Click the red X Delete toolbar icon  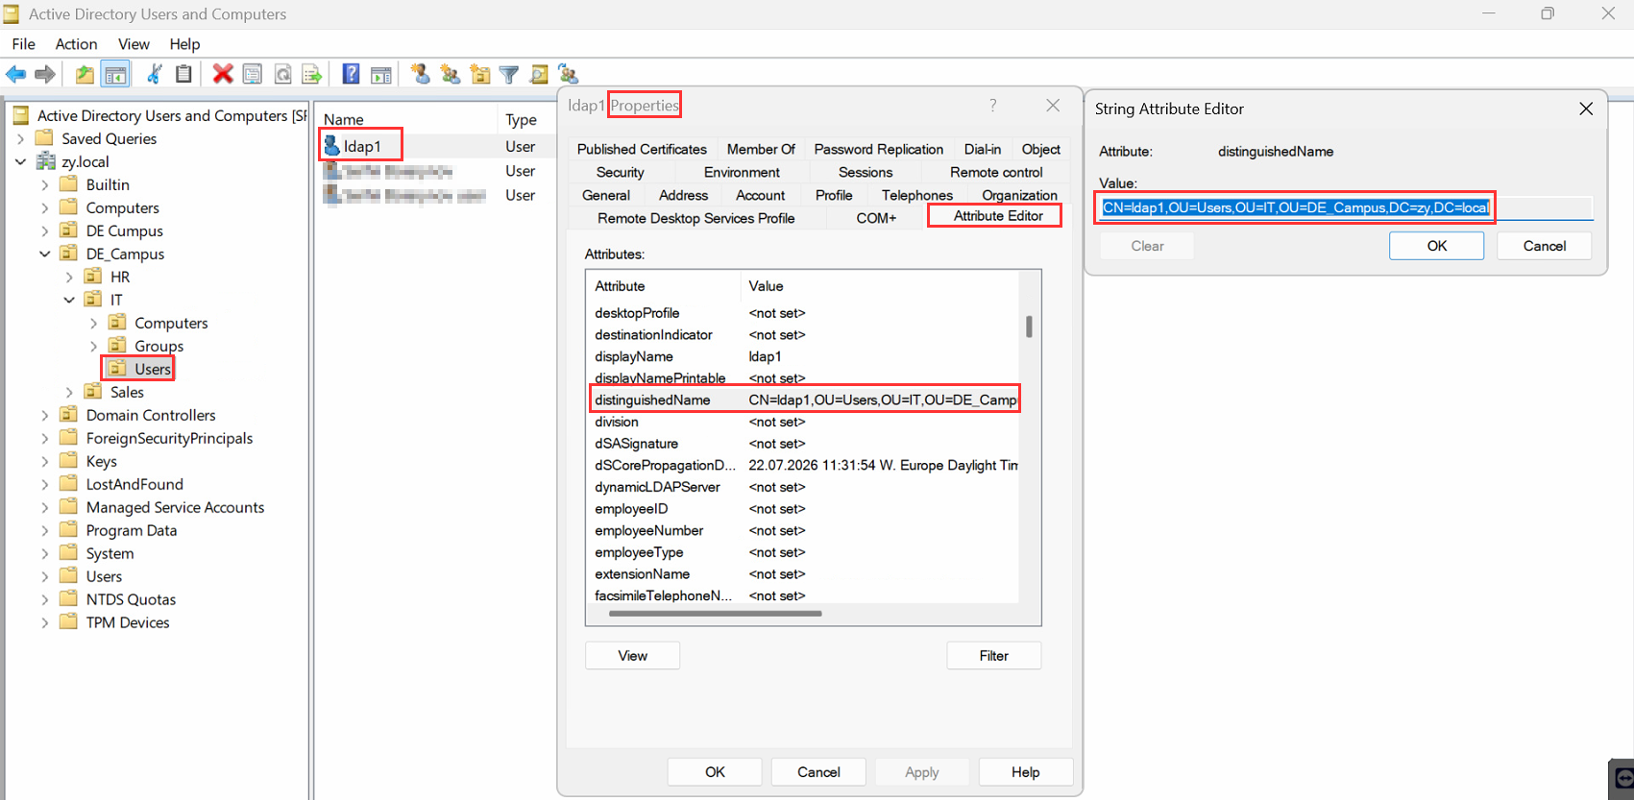223,74
